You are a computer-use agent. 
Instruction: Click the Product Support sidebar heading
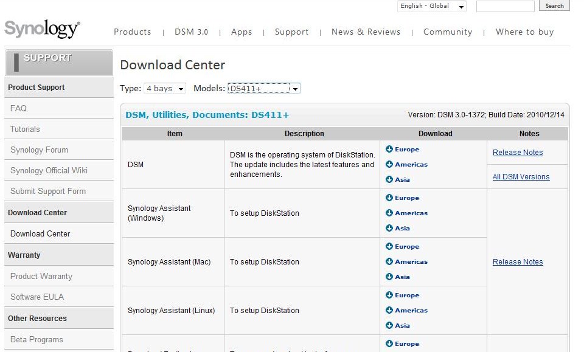[59, 88]
